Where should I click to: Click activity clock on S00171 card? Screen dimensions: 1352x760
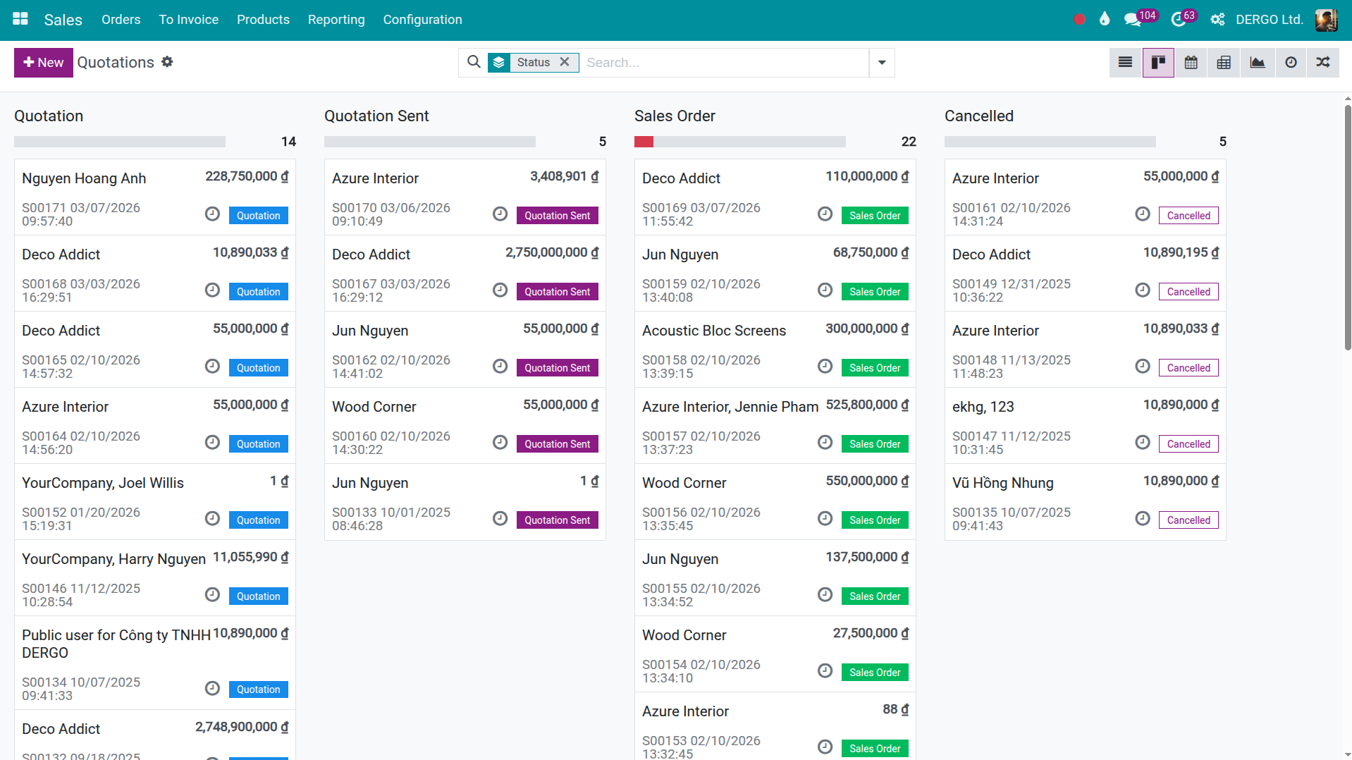(212, 214)
